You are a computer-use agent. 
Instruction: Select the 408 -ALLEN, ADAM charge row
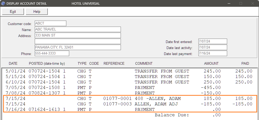(129, 99)
